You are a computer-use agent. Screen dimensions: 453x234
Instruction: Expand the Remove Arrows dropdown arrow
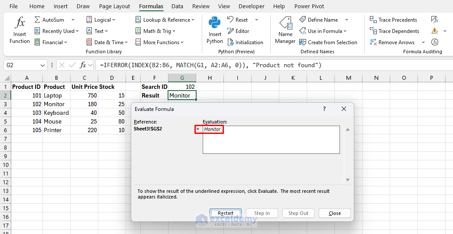tap(423, 42)
